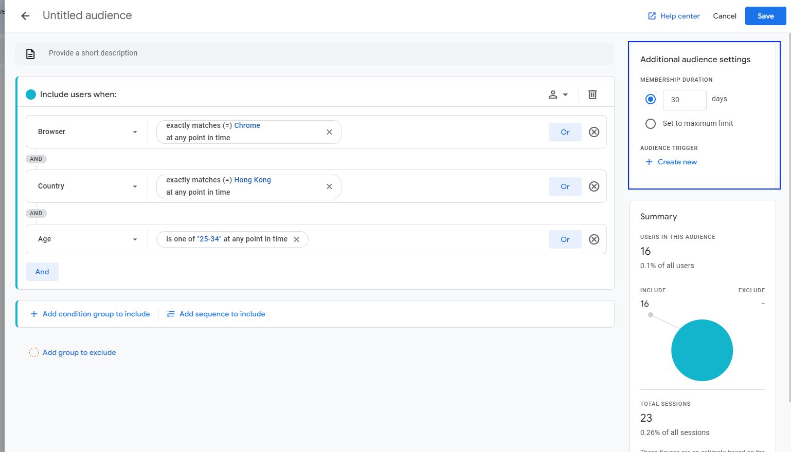Click the 0.26% of all sessions text
The width and height of the screenshot is (791, 452).
[x=675, y=432]
